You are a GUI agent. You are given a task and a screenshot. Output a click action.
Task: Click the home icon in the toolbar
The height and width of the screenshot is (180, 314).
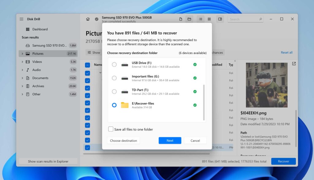tap(88, 19)
